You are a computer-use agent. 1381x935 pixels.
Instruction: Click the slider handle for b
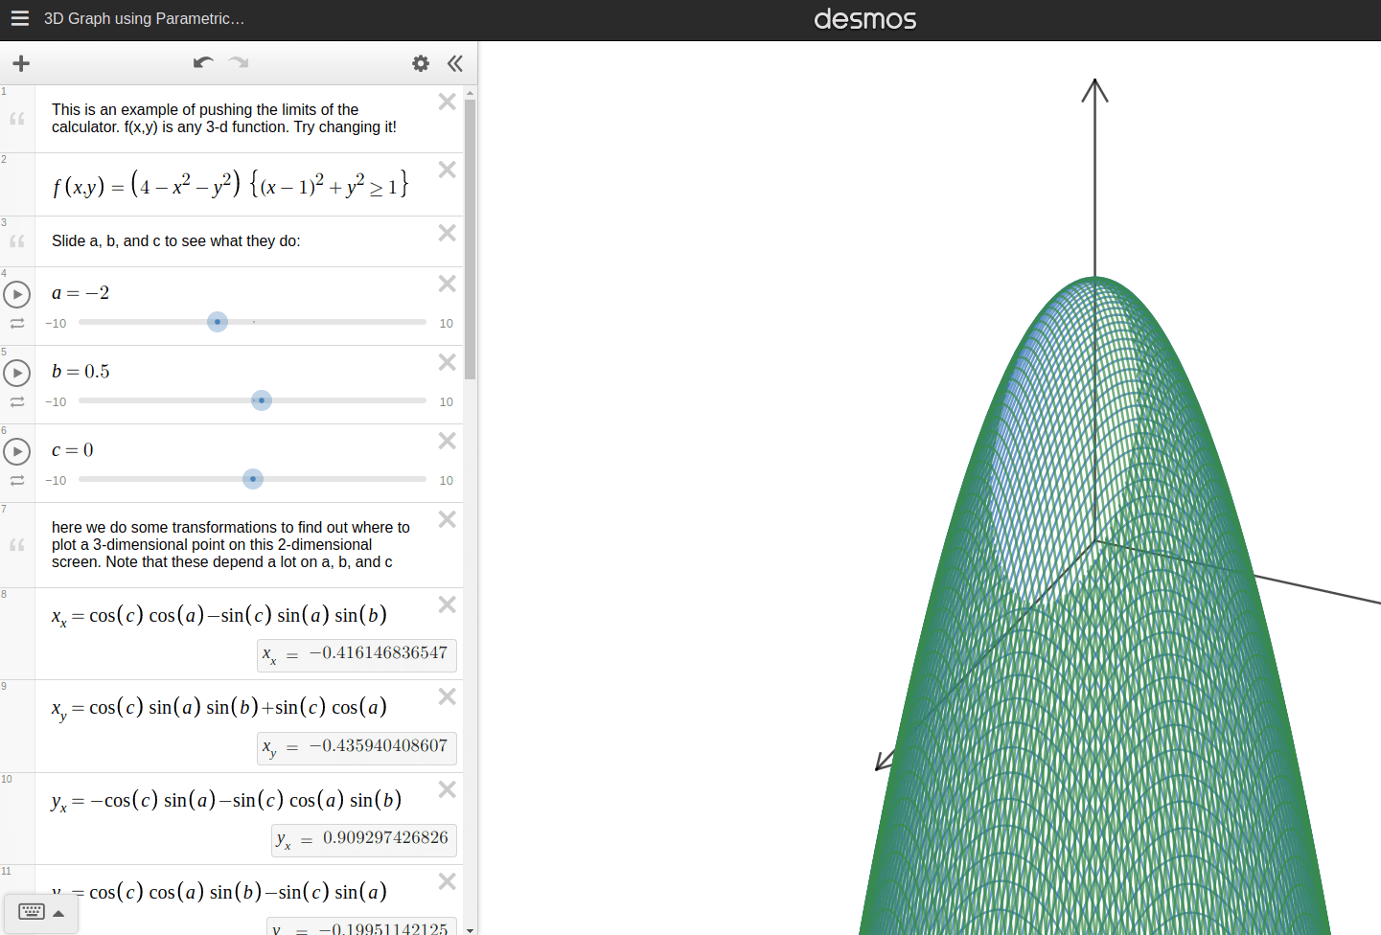(x=262, y=400)
